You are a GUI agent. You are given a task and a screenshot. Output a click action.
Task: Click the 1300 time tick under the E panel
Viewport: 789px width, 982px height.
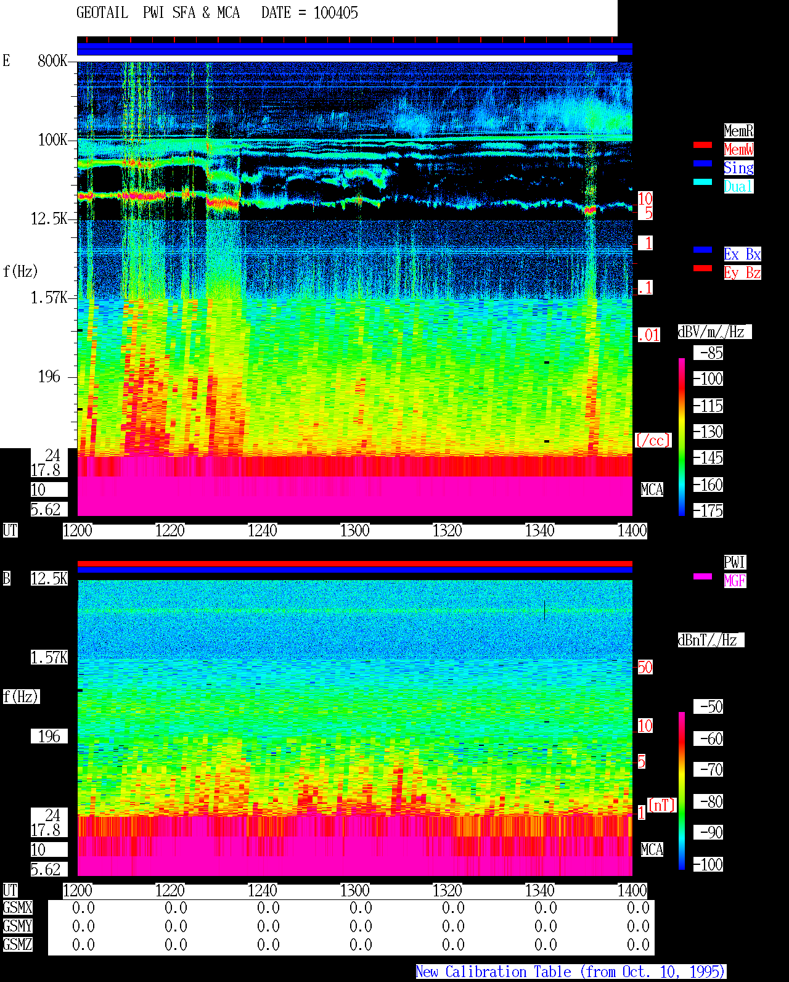[354, 530]
